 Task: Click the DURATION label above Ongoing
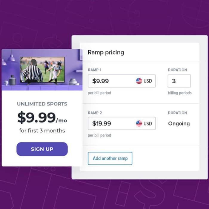177,113
